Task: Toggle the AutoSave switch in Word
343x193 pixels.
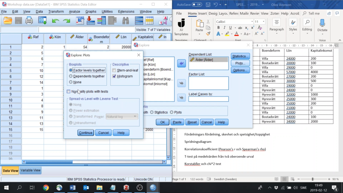Action: coord(197,5)
